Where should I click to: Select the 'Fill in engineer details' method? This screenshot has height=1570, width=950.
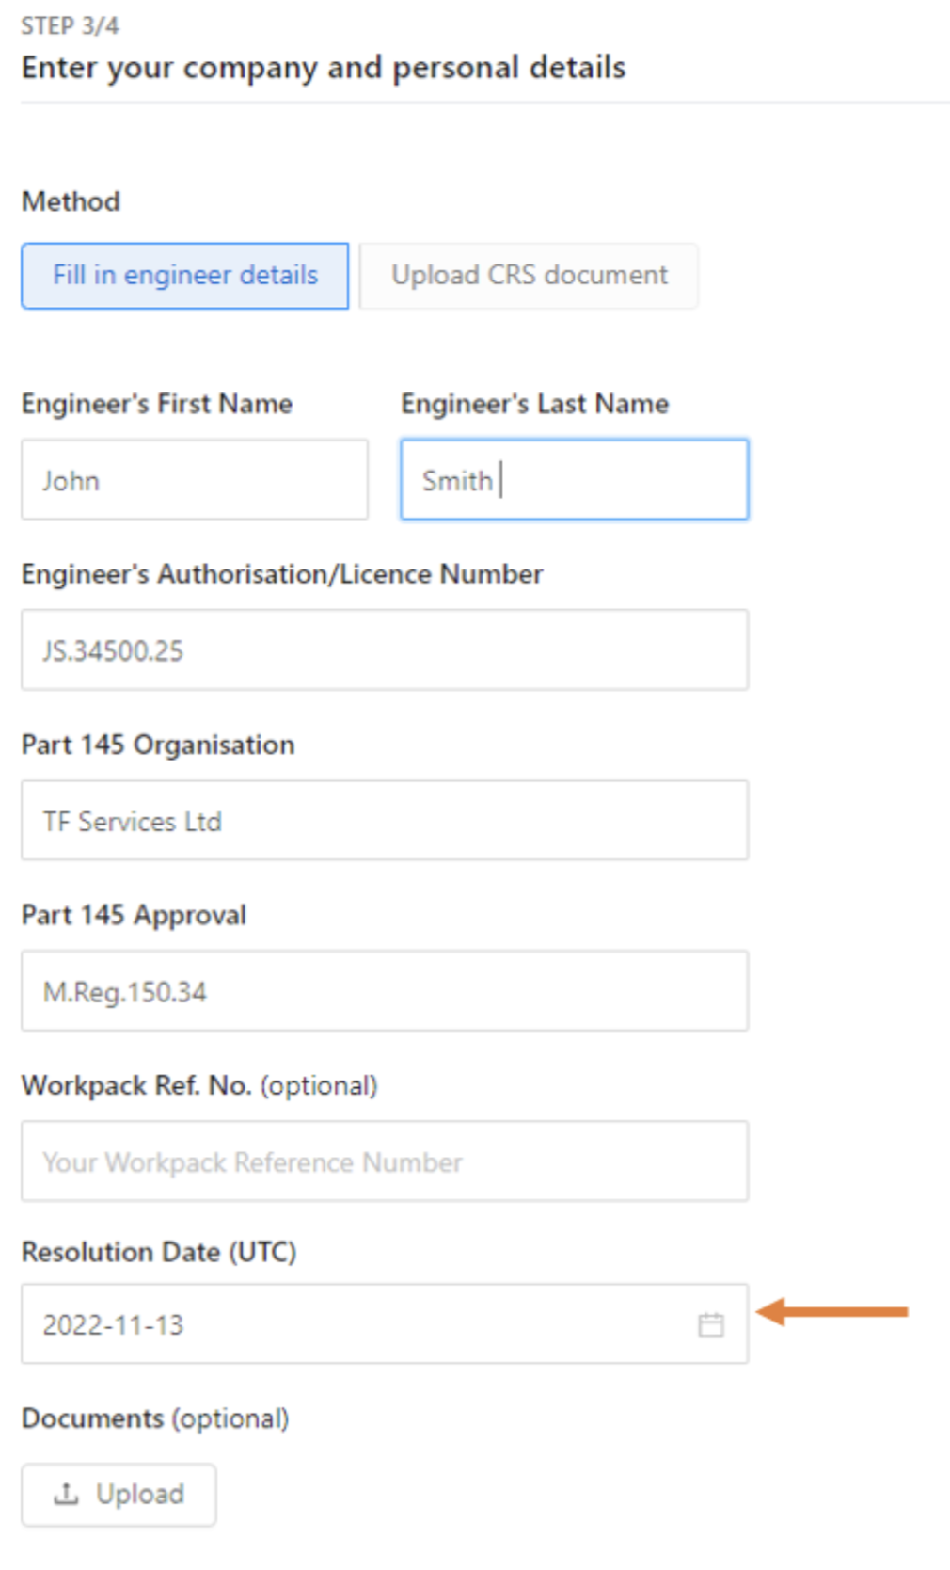[x=185, y=276]
